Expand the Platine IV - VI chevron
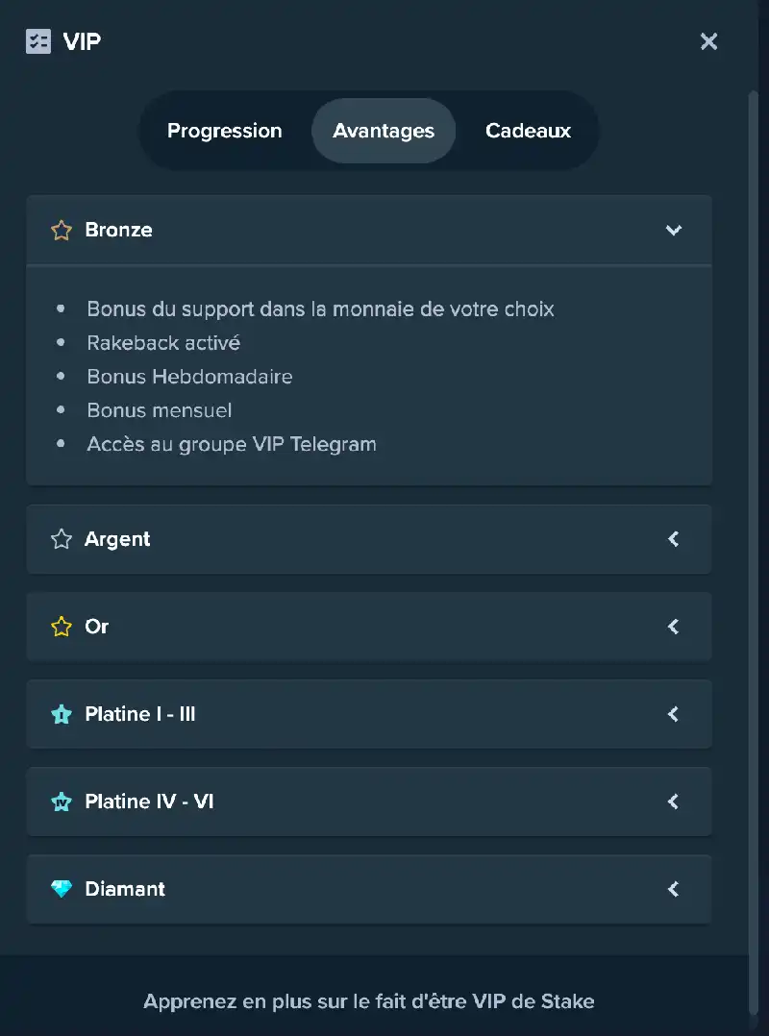Image resolution: width=769 pixels, height=1036 pixels. coord(673,802)
